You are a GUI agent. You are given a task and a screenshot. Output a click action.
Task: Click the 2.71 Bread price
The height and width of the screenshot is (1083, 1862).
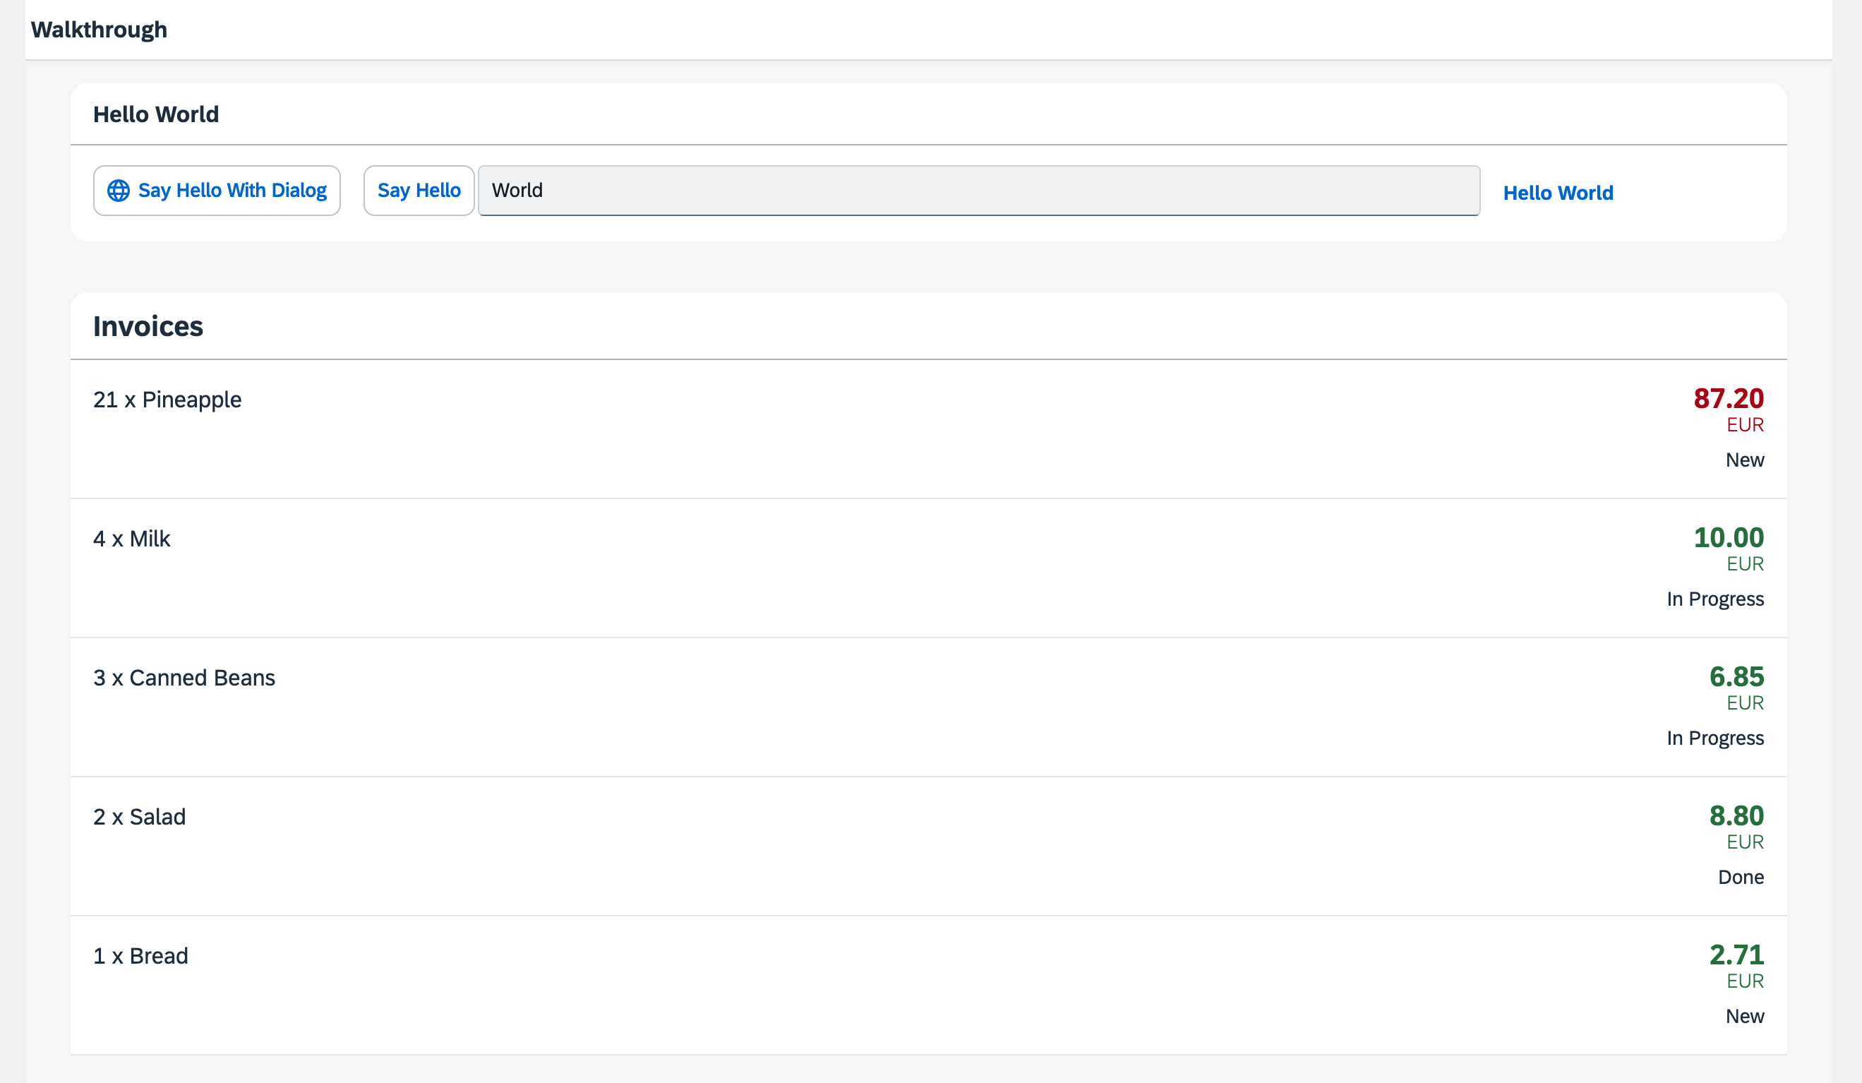(x=1736, y=955)
